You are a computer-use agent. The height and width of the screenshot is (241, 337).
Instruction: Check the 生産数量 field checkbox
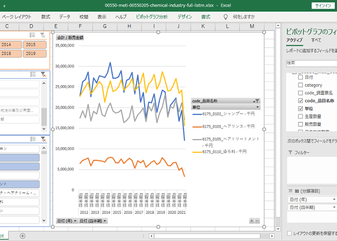(x=301, y=116)
